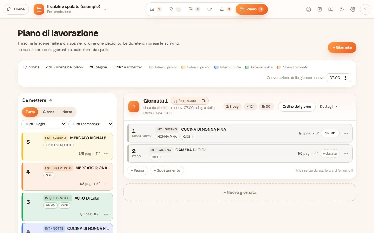Add a new day with + Giornata button
Viewport: 374px width, 233px height.
tap(342, 47)
